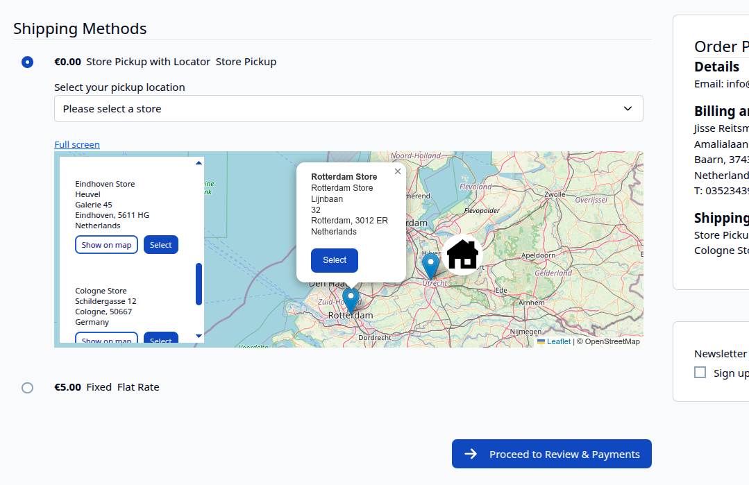This screenshot has width=749, height=485.
Task: Select the Eindhoven Store from list
Action: (161, 245)
